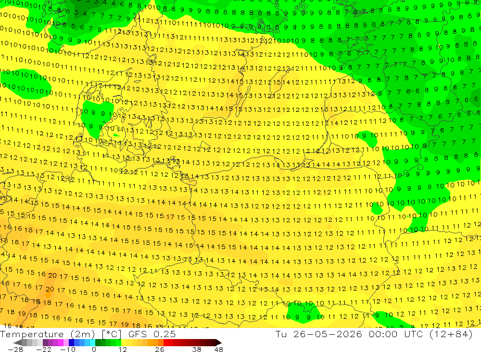Click the '[°C]' unit label
Viewport: 481px width, 352px height.
pyautogui.click(x=112, y=334)
